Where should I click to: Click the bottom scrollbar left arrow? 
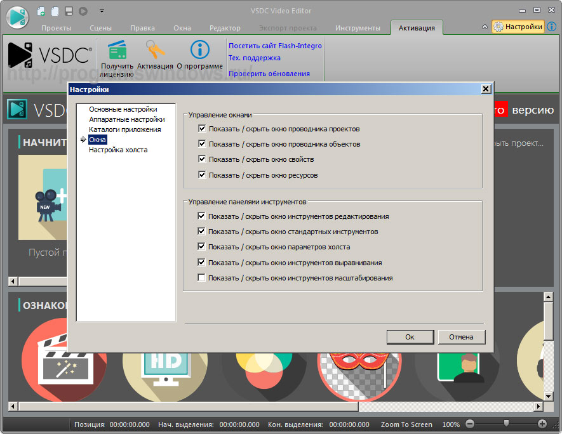13,407
